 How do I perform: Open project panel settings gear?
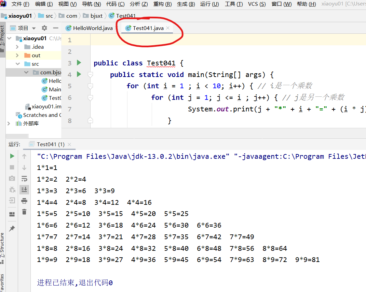click(44, 28)
